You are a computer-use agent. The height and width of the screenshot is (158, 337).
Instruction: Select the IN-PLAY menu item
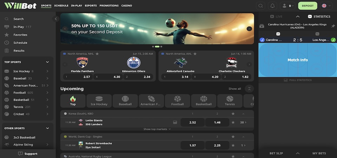[x=77, y=6]
